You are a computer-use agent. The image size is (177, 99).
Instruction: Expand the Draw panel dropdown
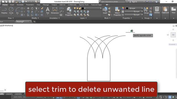pos(11,18)
